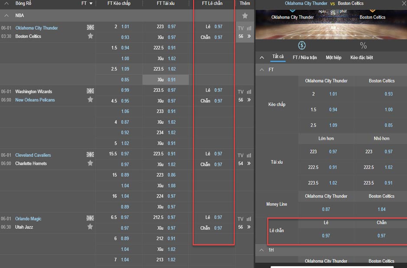The image size is (407, 268).
Task: Show statistics chart for Cleveland Cavaliers match
Action: pos(249,155)
